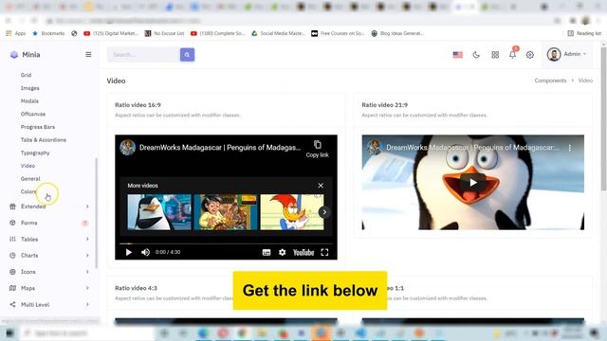Open the settings gear in header
Screen dimensions: 607x341
point(530,55)
